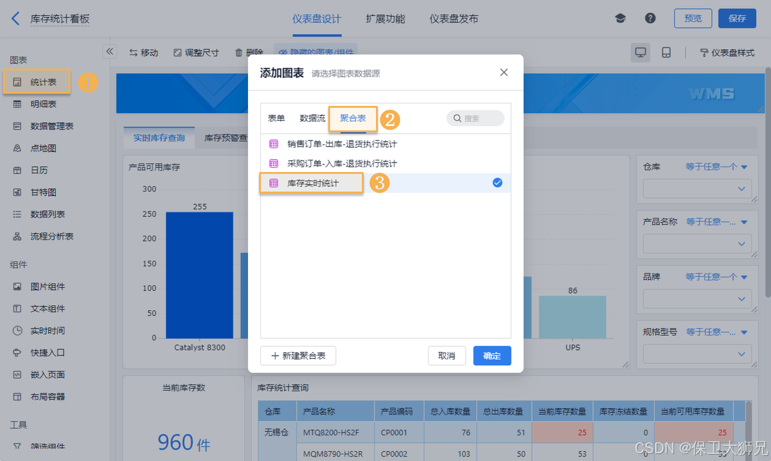Click 取消 in the dialog
This screenshot has height=461, width=771.
click(447, 356)
